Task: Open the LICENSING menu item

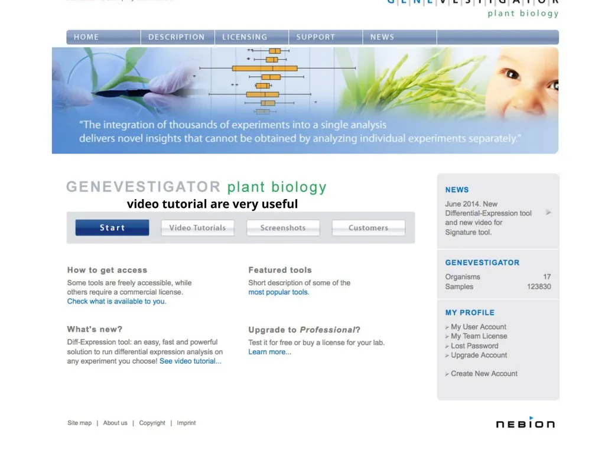Action: pos(252,37)
